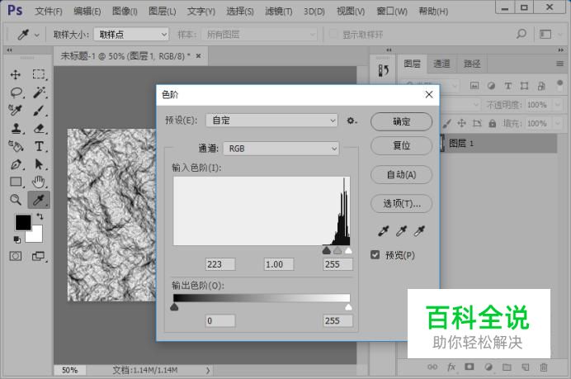Screen dimensions: 571x379
Task: Click the 确定 button
Action: pyautogui.click(x=402, y=121)
